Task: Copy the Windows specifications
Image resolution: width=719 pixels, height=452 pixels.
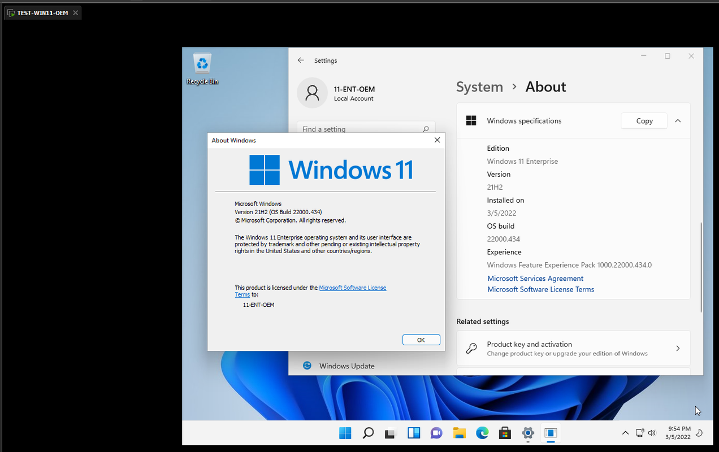Action: (644, 121)
